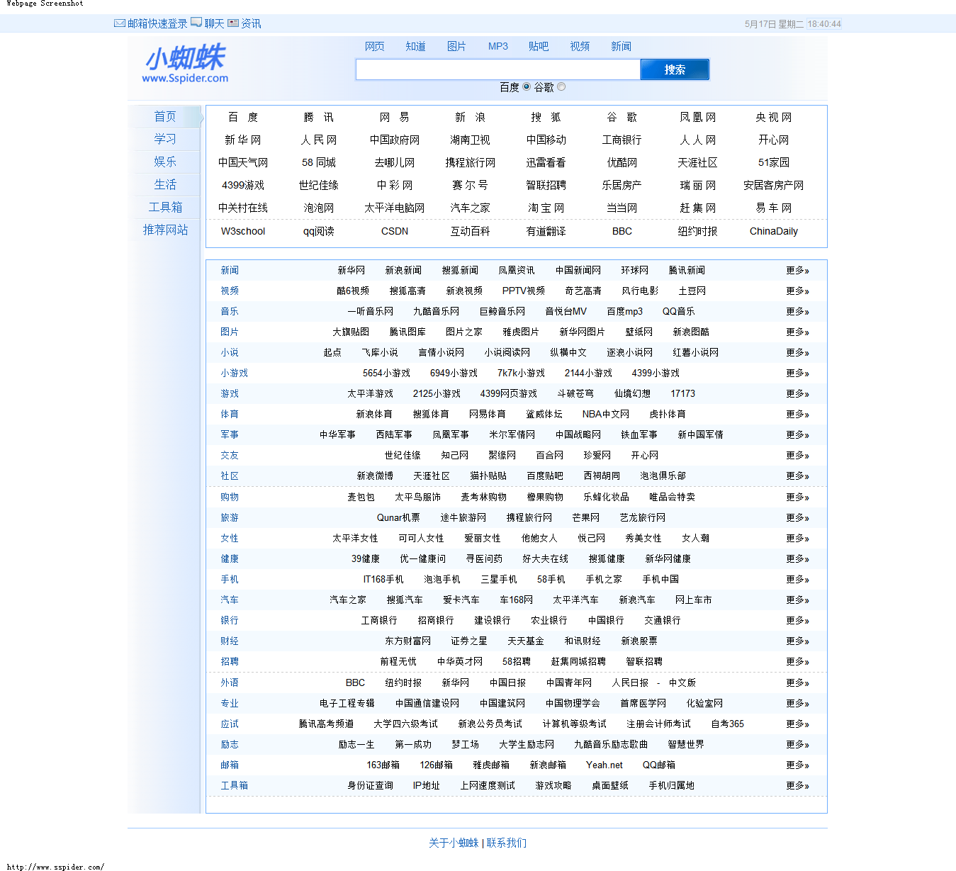This screenshot has height=871, width=956.
Task: Open 4399小游戏 in the 小游戏 row
Action: coord(656,373)
